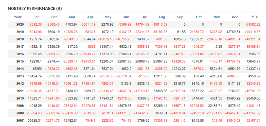Select the 2015 YTD value 42645.77
Screen dimensions: 266x126
[253, 62]
